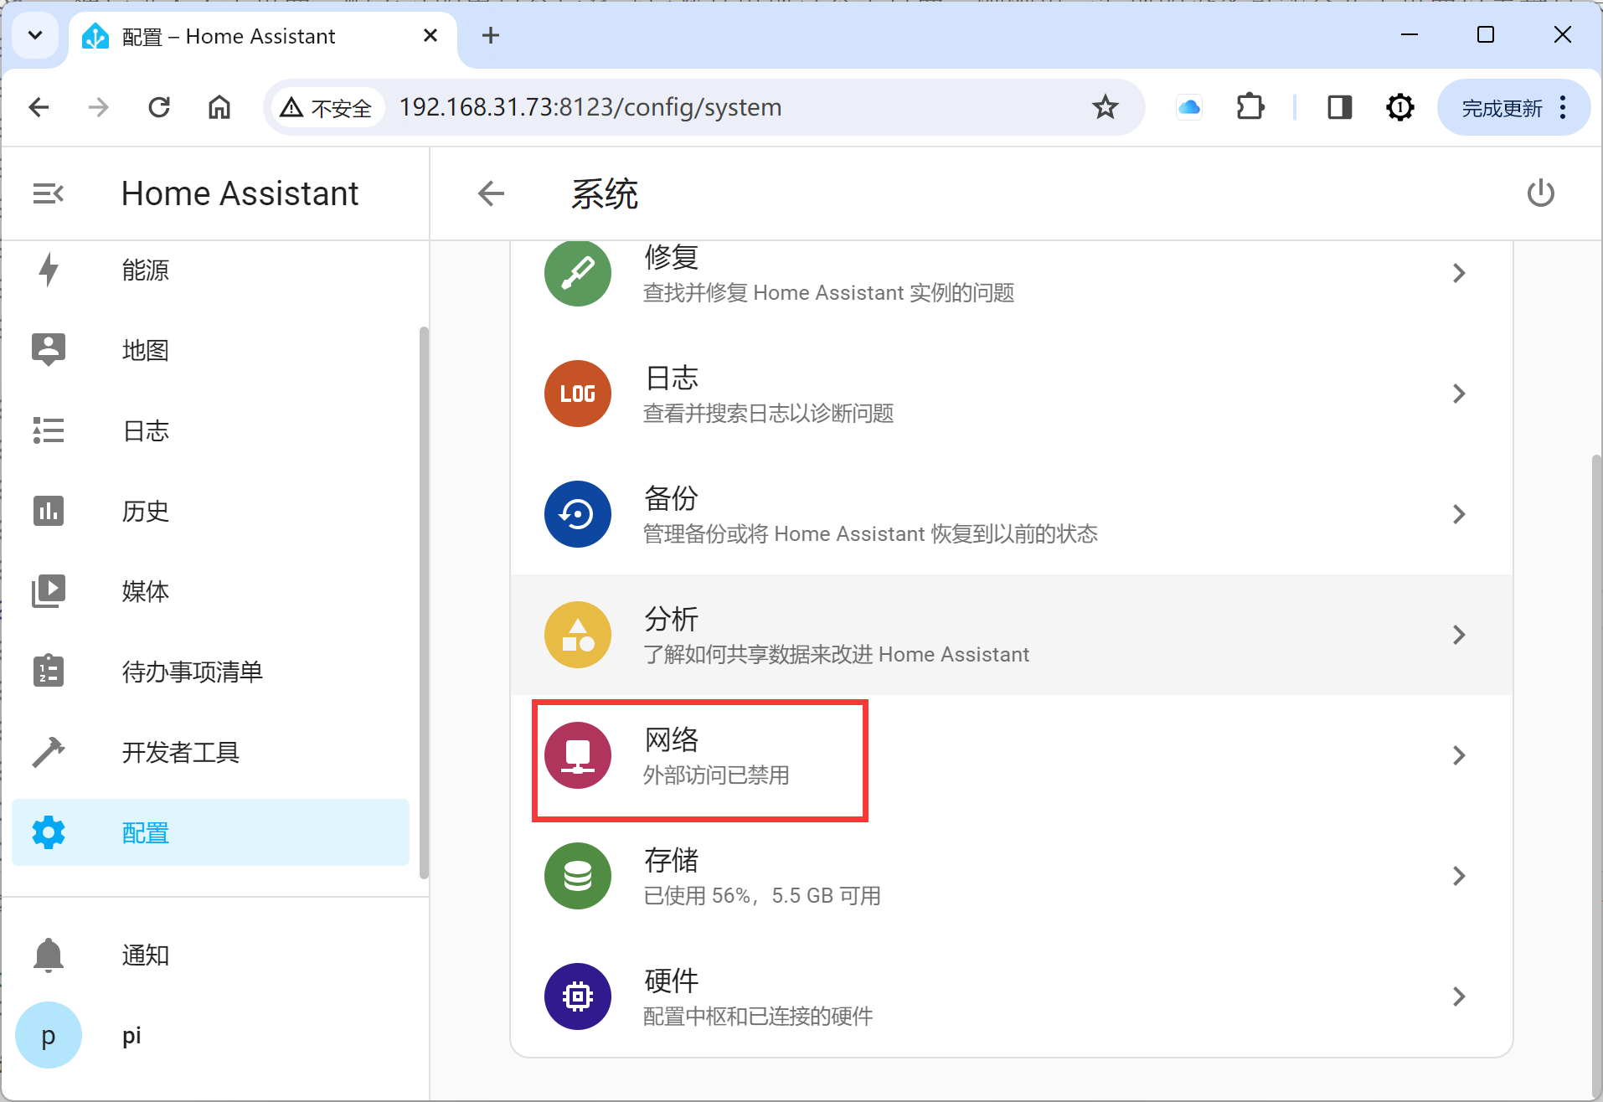The height and width of the screenshot is (1102, 1603).
Task: Open 通知 bell notifications icon
Action: tap(49, 955)
